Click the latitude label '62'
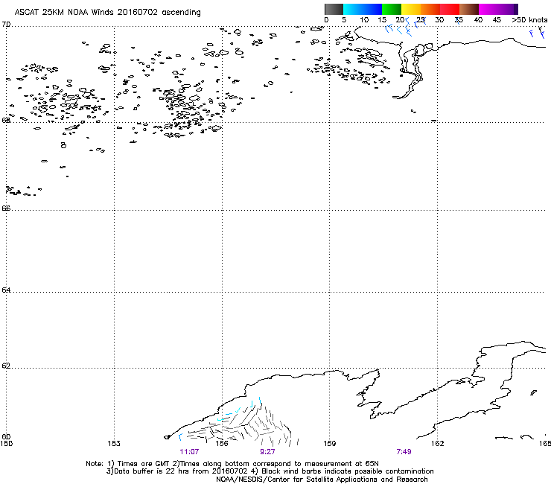The image size is (551, 484). tap(6, 366)
